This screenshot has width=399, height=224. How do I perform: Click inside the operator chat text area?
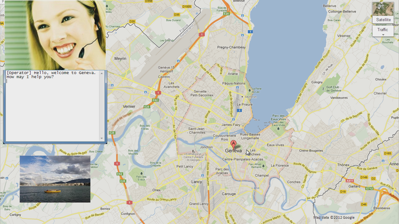coord(52,106)
